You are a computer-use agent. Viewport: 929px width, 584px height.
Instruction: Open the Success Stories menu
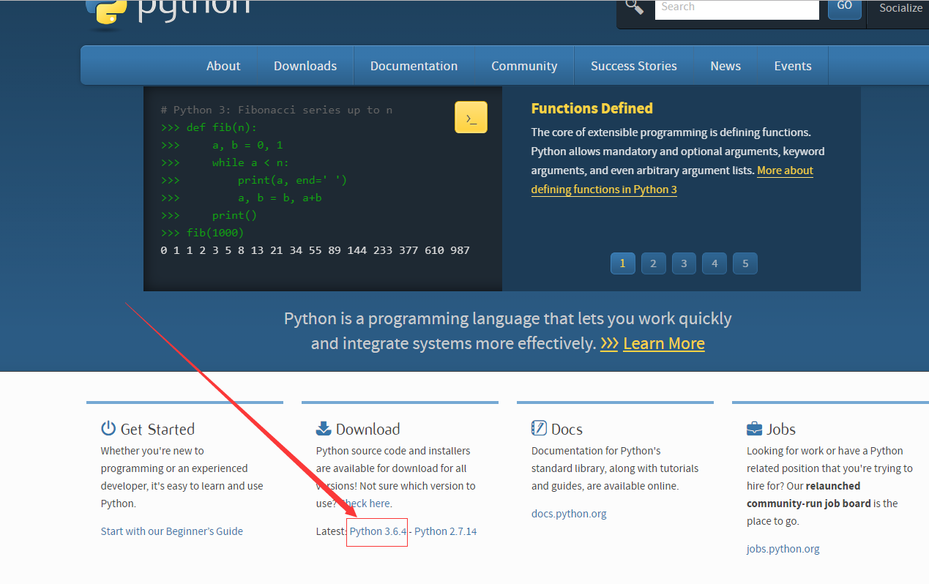(634, 66)
